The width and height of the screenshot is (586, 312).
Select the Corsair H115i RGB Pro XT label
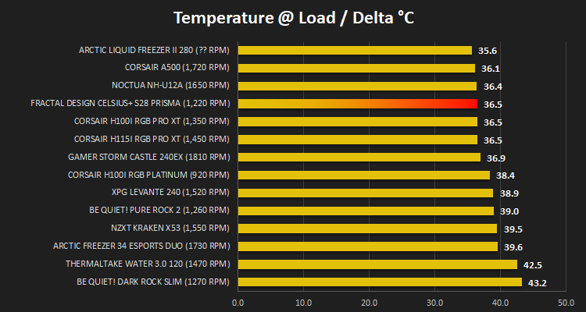[x=152, y=139]
